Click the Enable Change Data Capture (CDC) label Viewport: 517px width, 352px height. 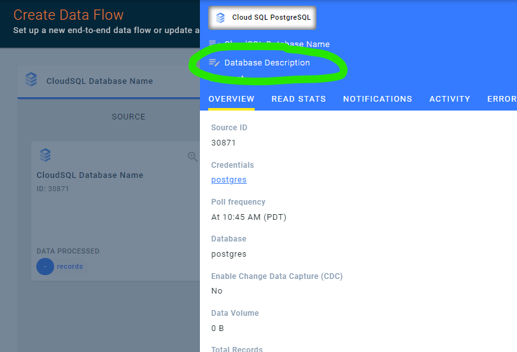pyautogui.click(x=277, y=276)
